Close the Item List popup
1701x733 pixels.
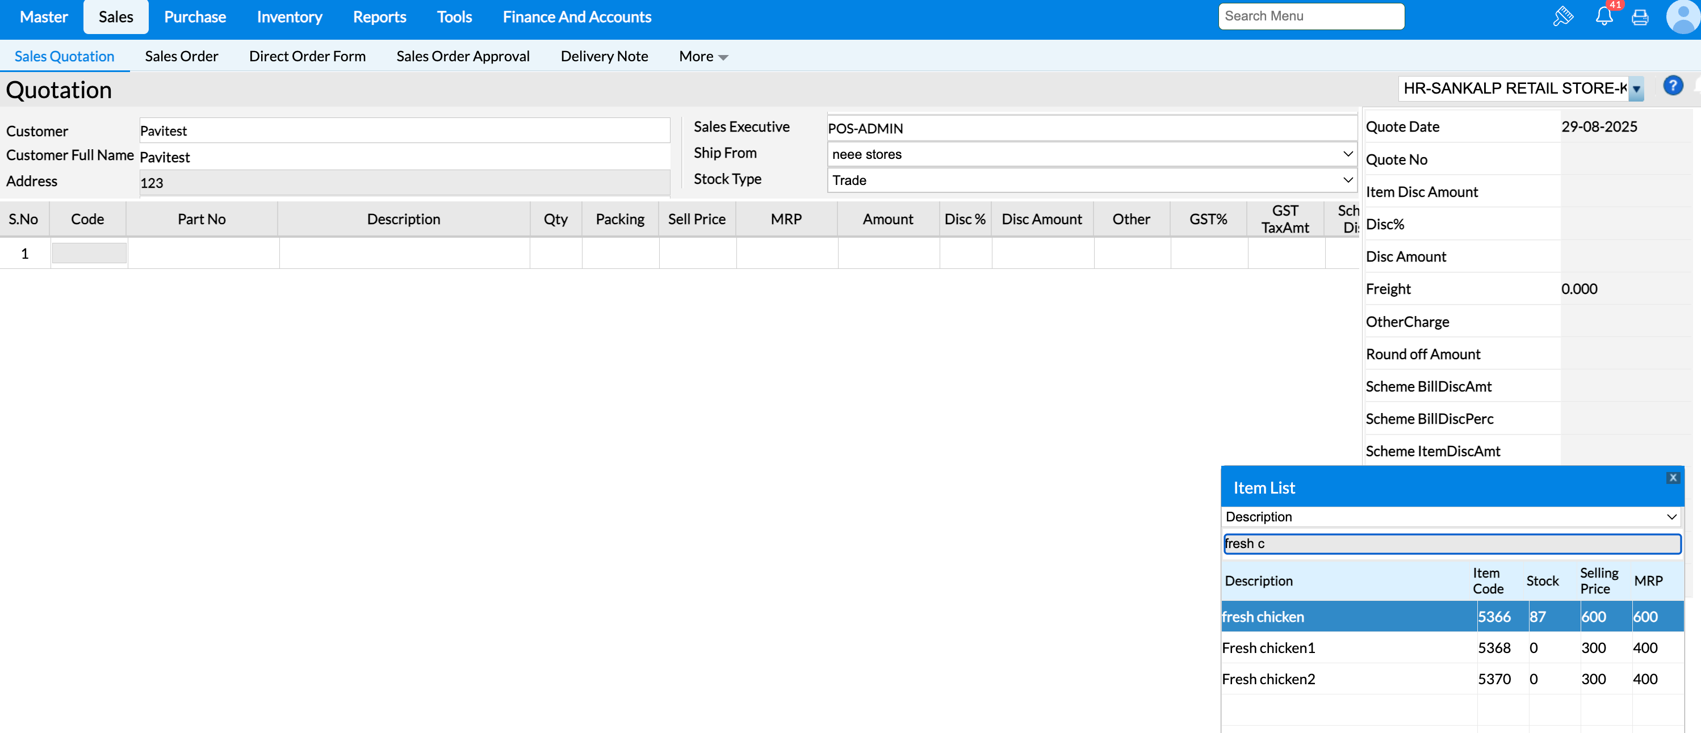pos(1672,478)
